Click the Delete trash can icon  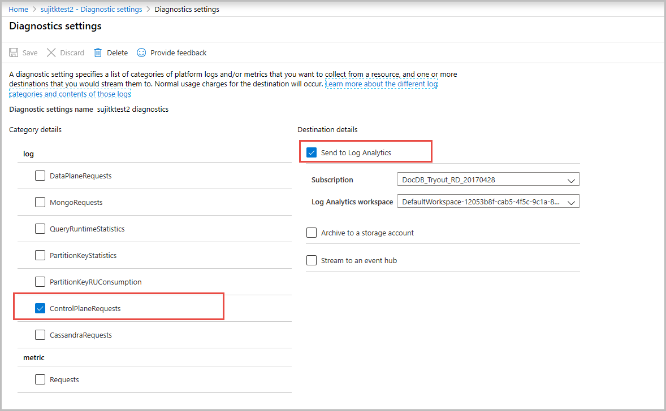tap(98, 53)
